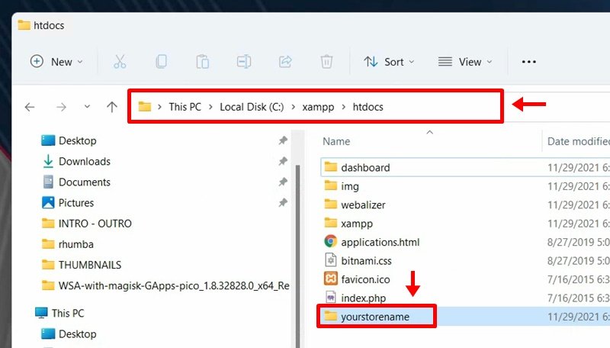The height and width of the screenshot is (348, 610).
Task: Click the gear file icon of bitnami.css
Action: pos(330,260)
